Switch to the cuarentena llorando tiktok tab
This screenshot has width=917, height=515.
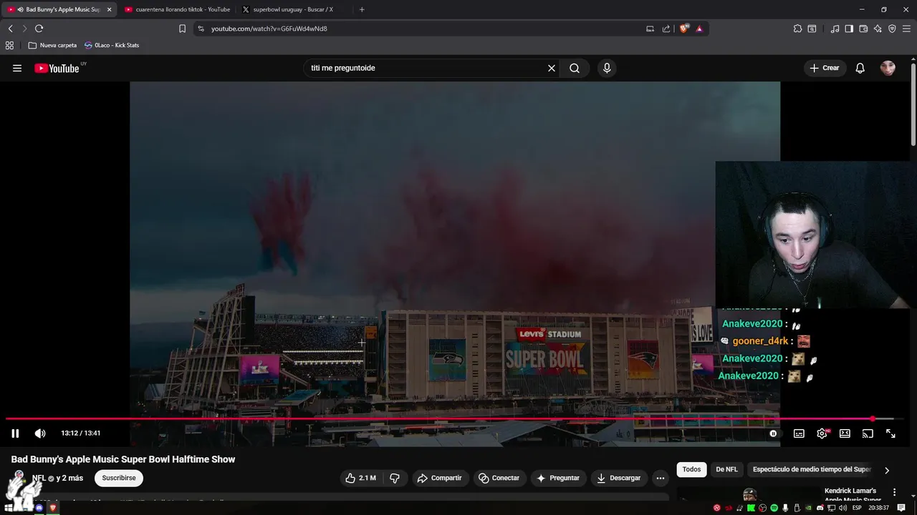pyautogui.click(x=177, y=9)
